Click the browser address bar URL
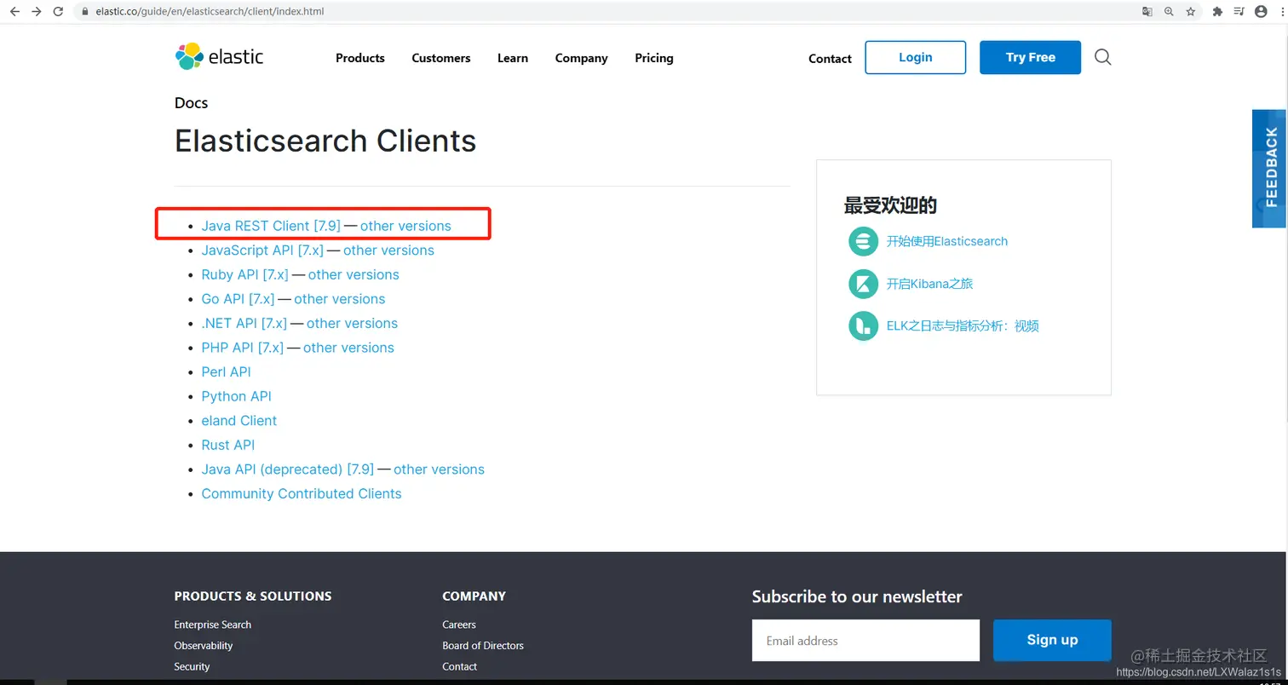Screen dimensions: 1288x685 pos(209,12)
